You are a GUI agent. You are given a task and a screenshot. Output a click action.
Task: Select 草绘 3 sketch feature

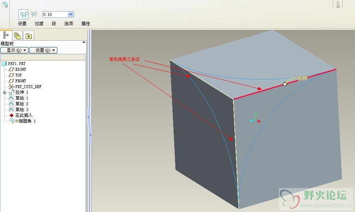click(x=22, y=110)
